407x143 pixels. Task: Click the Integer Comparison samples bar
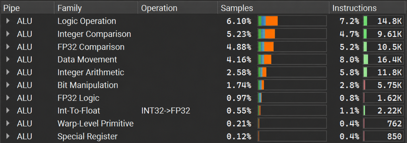(292, 34)
